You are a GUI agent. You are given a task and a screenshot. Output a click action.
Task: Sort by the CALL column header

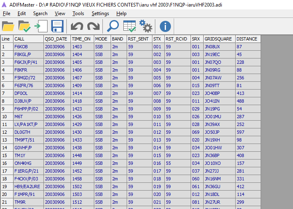click(28, 39)
